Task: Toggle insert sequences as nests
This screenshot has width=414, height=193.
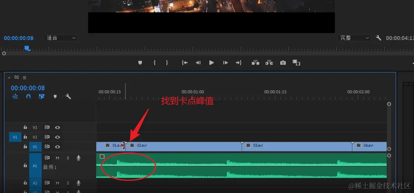Action: point(15,96)
